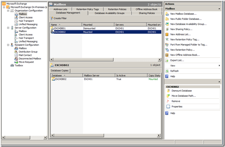Expand the View submenu arrow
Screen dimensions: 225x147
coord(219,66)
